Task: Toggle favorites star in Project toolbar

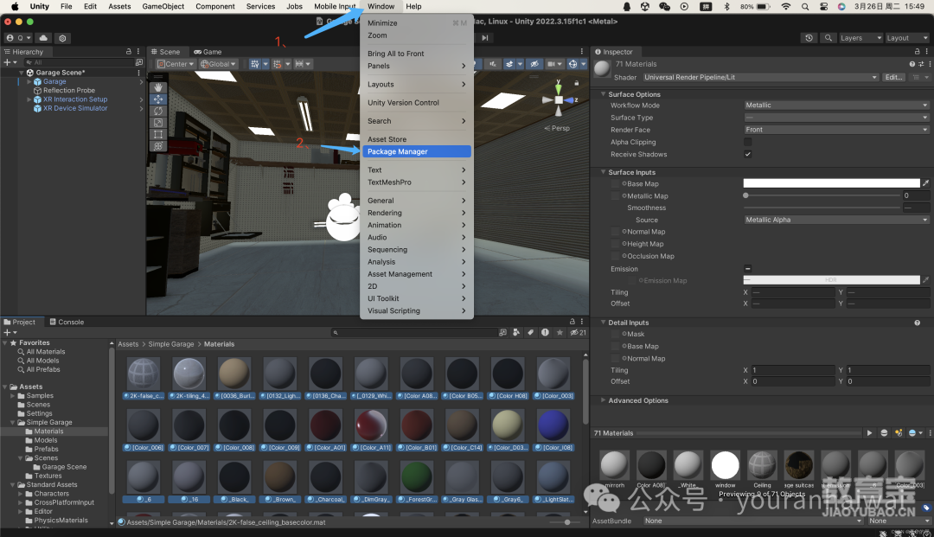Action: tap(560, 333)
